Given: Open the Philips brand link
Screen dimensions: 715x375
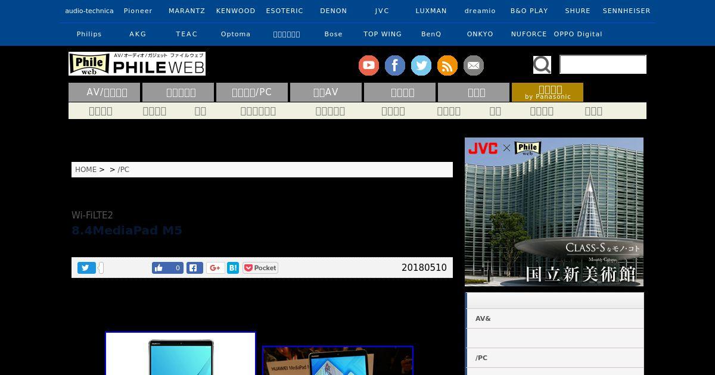Looking at the screenshot, I should (x=89, y=34).
